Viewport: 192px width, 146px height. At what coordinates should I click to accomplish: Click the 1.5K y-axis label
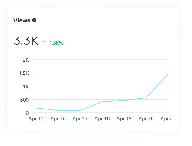[24, 73]
